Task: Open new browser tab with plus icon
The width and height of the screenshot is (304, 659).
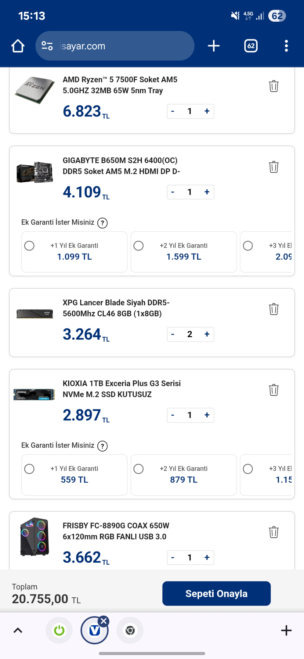Action: [214, 46]
